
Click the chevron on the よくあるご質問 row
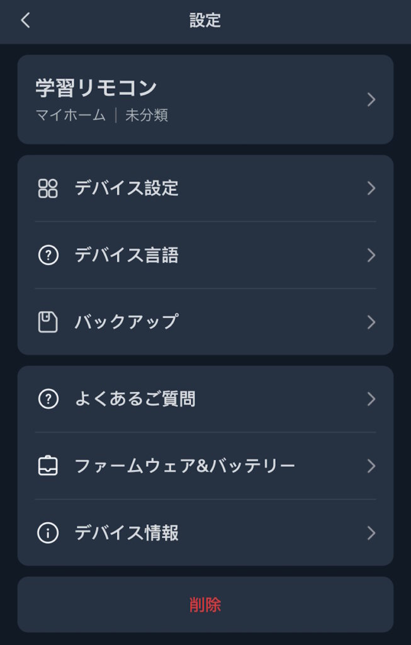click(x=372, y=399)
